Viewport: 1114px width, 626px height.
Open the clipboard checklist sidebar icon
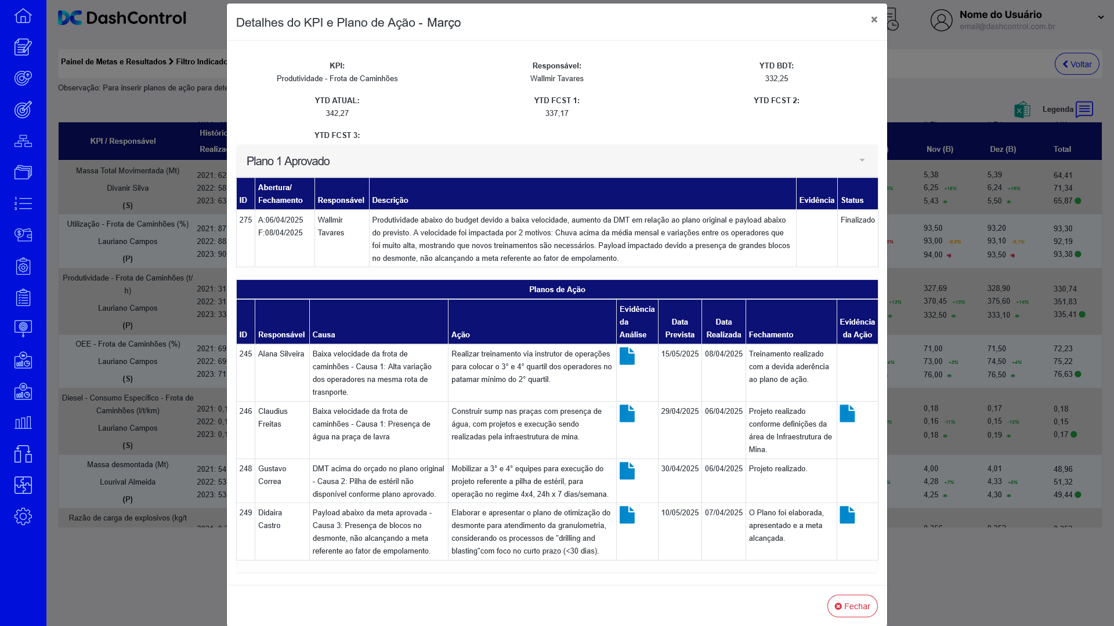(x=23, y=297)
